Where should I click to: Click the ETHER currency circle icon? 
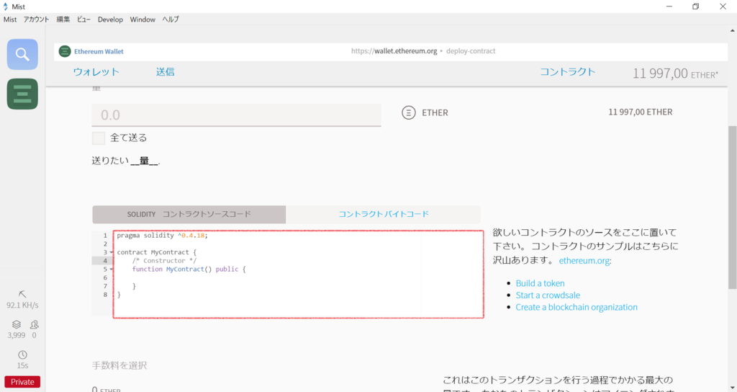[409, 112]
